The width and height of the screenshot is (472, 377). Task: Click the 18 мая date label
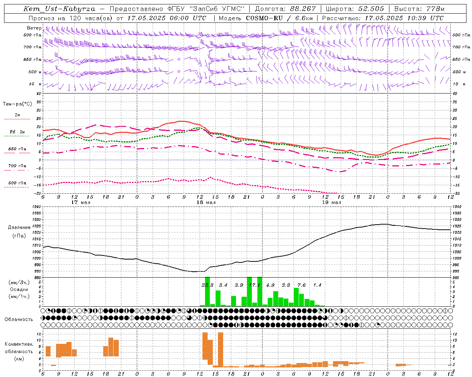206,202
